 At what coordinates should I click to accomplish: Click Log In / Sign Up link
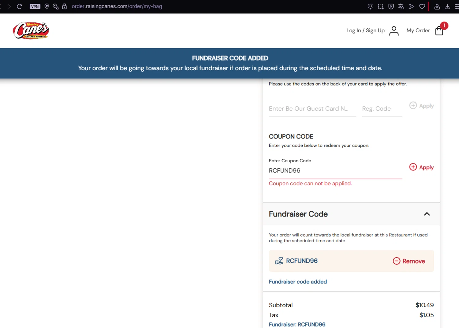[365, 31]
